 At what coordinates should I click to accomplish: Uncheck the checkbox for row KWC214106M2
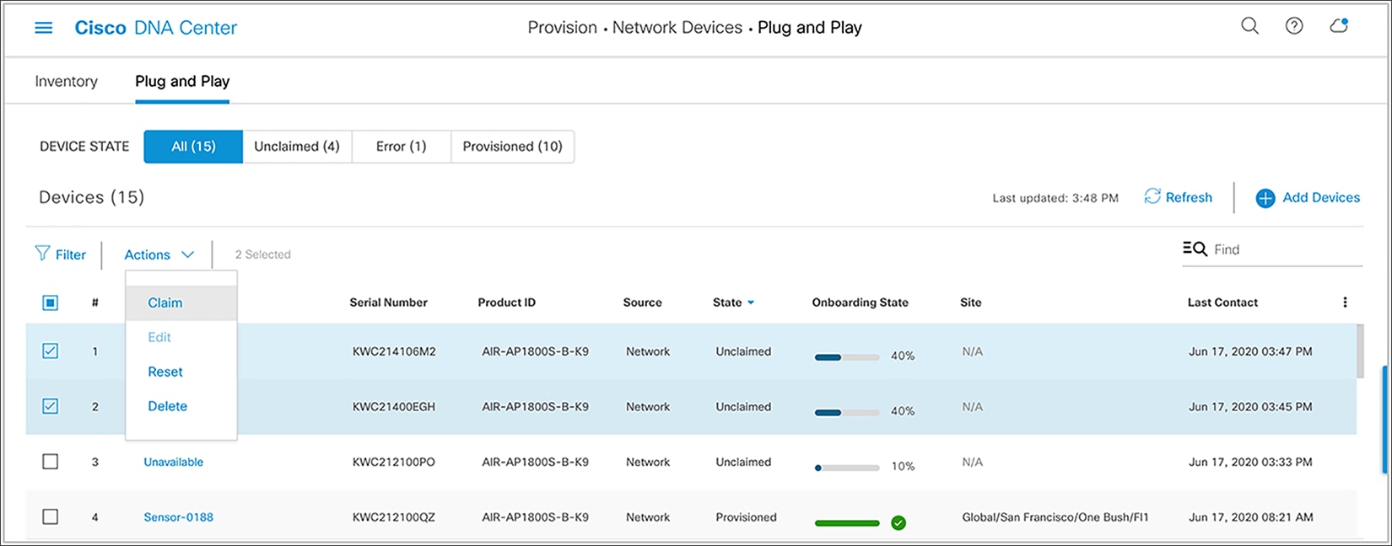[x=51, y=351]
